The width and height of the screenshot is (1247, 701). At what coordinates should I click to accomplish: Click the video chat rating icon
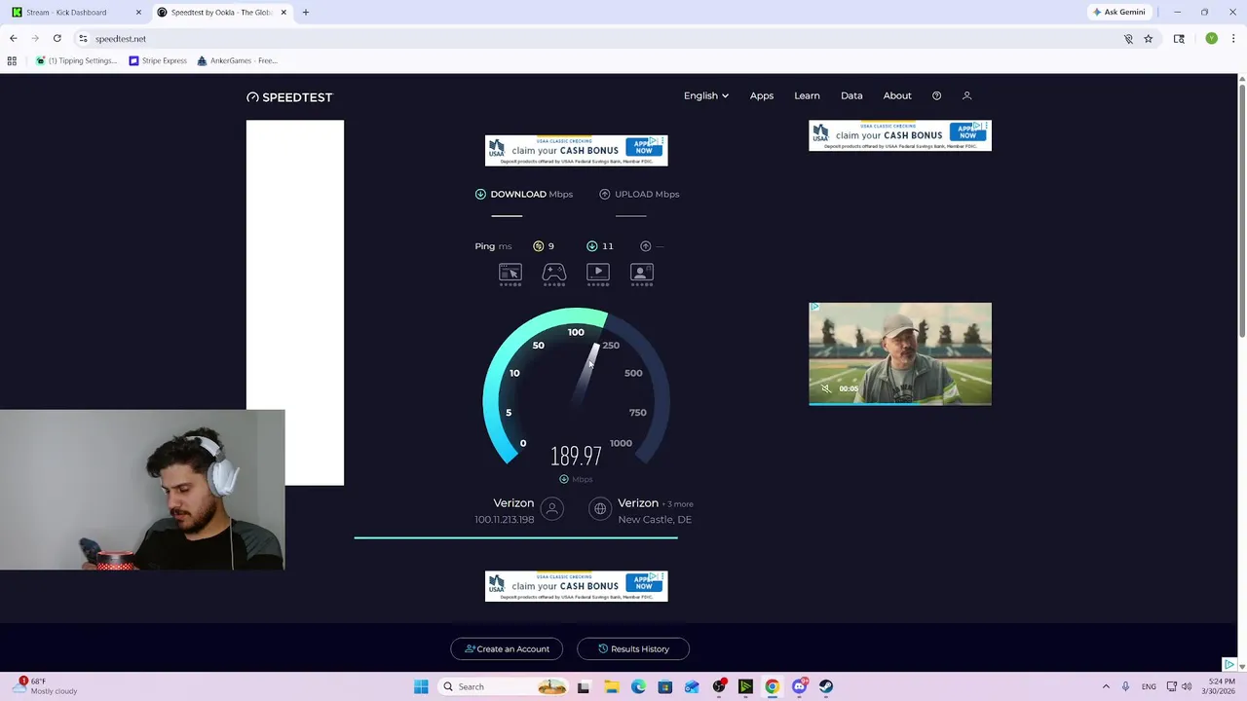(x=642, y=275)
